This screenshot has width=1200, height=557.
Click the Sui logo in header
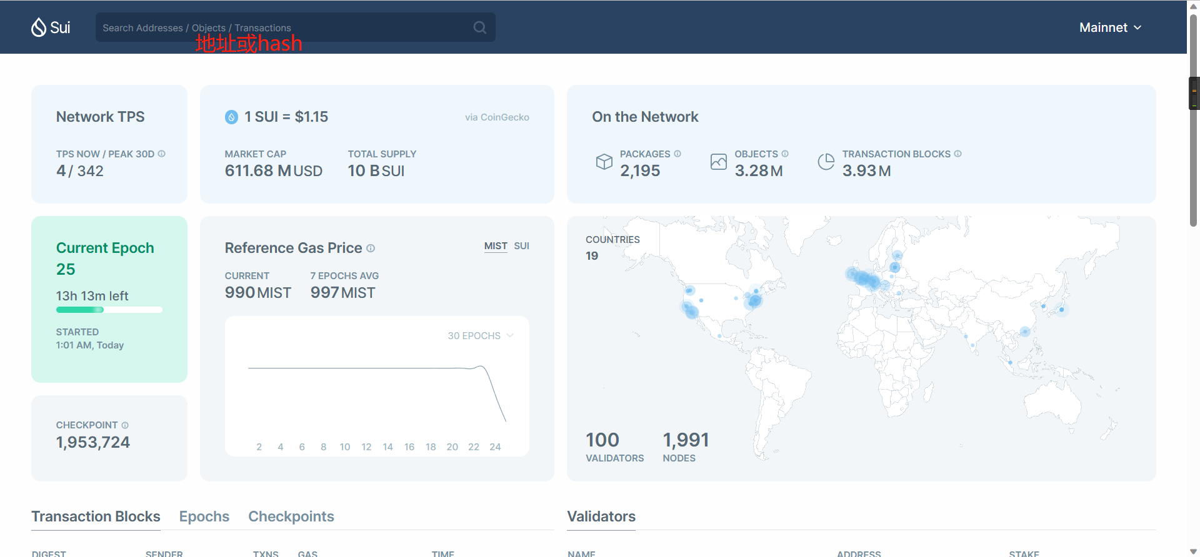(51, 27)
